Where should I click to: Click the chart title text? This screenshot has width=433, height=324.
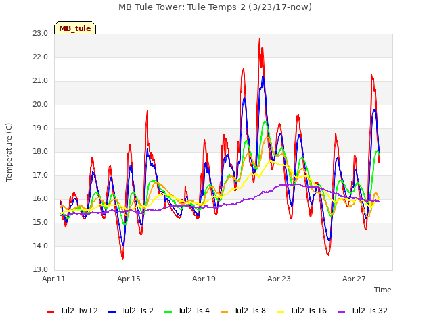coord(215,7)
